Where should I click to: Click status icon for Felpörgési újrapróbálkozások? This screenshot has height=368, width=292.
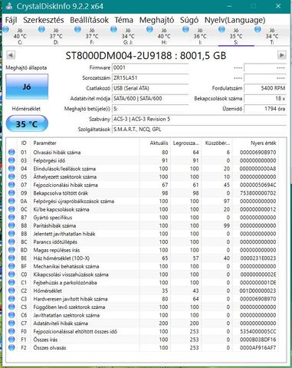pyautogui.click(x=11, y=201)
